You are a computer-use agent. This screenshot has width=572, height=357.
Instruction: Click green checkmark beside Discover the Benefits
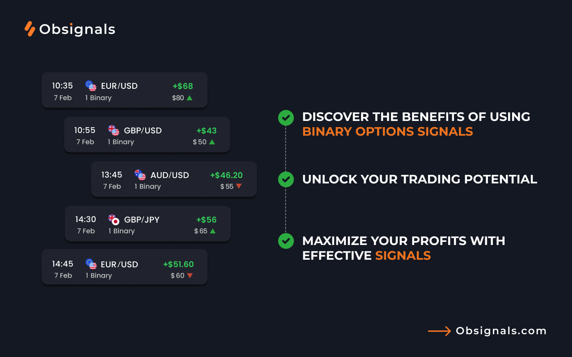click(x=286, y=118)
